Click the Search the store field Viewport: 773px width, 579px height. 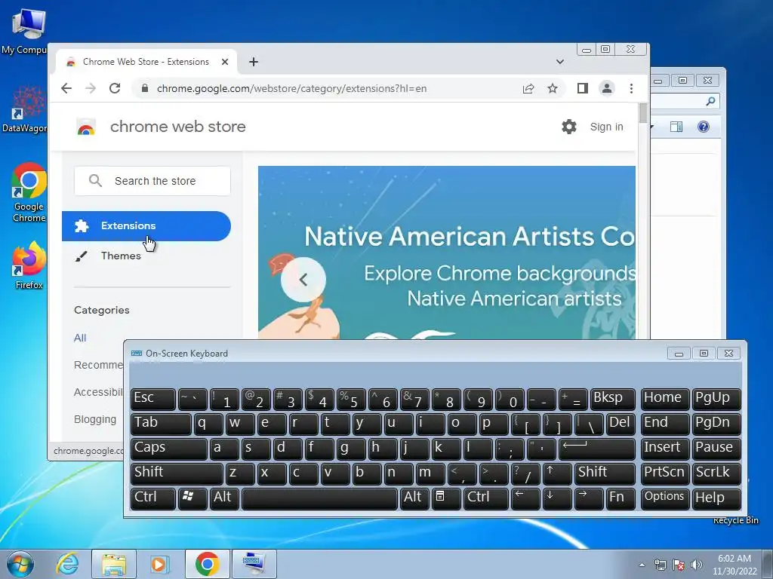pos(152,181)
